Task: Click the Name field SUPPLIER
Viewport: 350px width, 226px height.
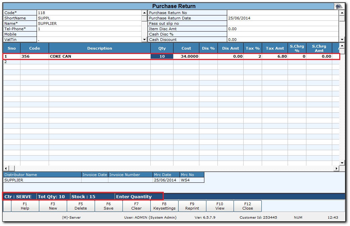Action: [89, 23]
